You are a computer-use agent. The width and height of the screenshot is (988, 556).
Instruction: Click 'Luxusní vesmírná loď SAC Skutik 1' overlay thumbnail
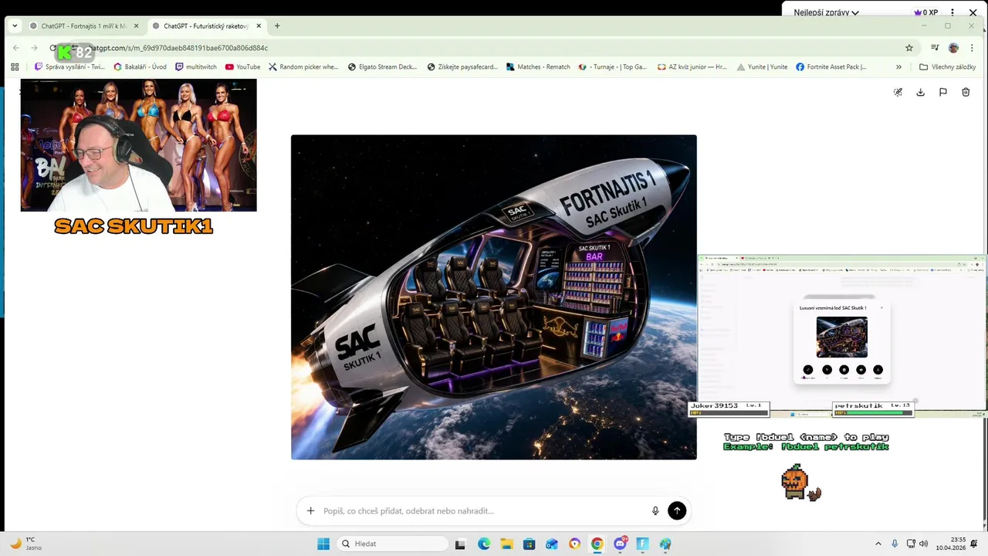[x=841, y=337]
